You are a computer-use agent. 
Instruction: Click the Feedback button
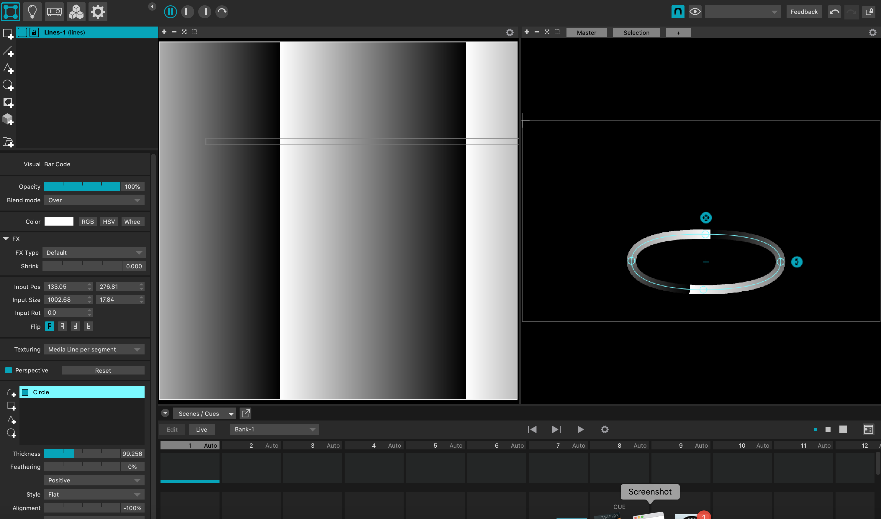point(804,12)
